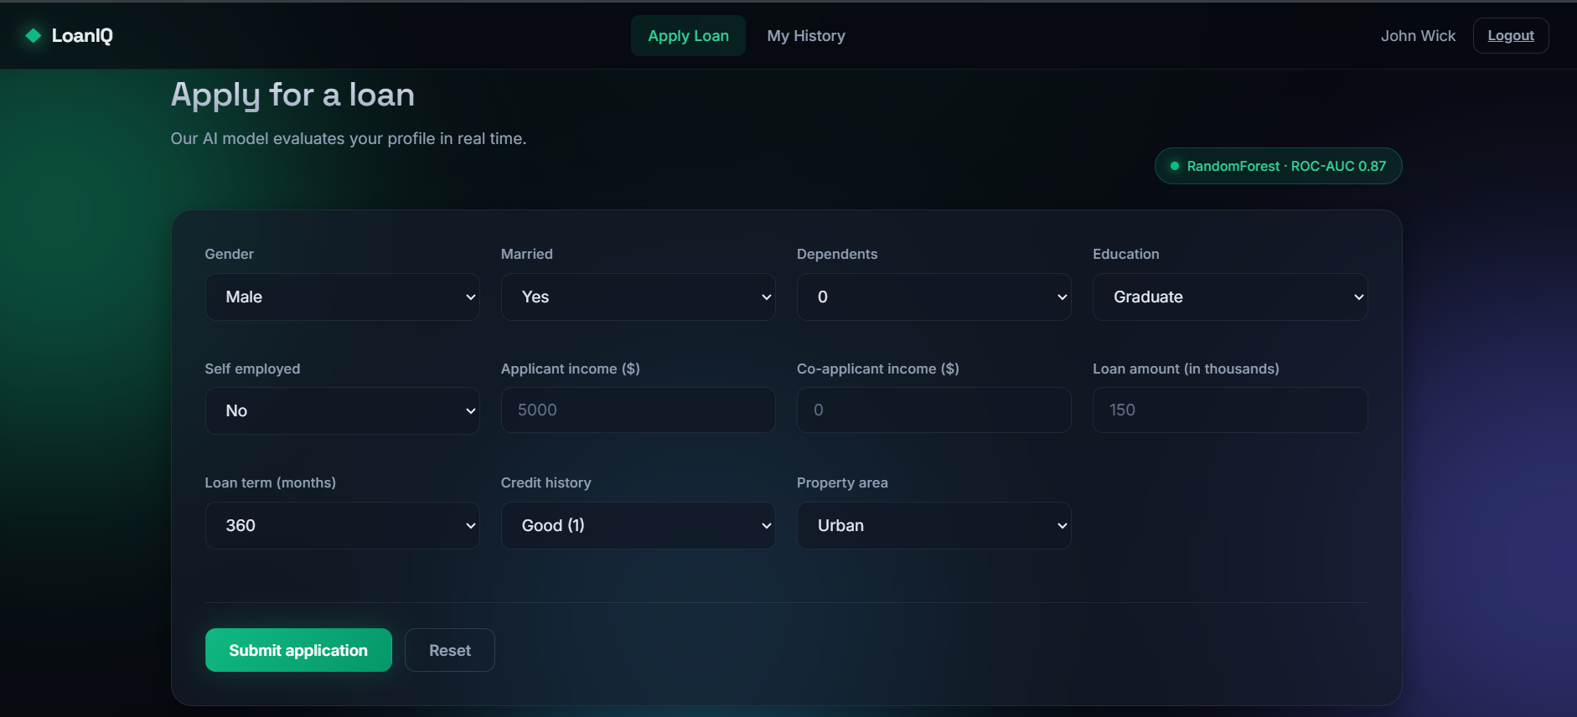Click the Gender field label

point(229,254)
